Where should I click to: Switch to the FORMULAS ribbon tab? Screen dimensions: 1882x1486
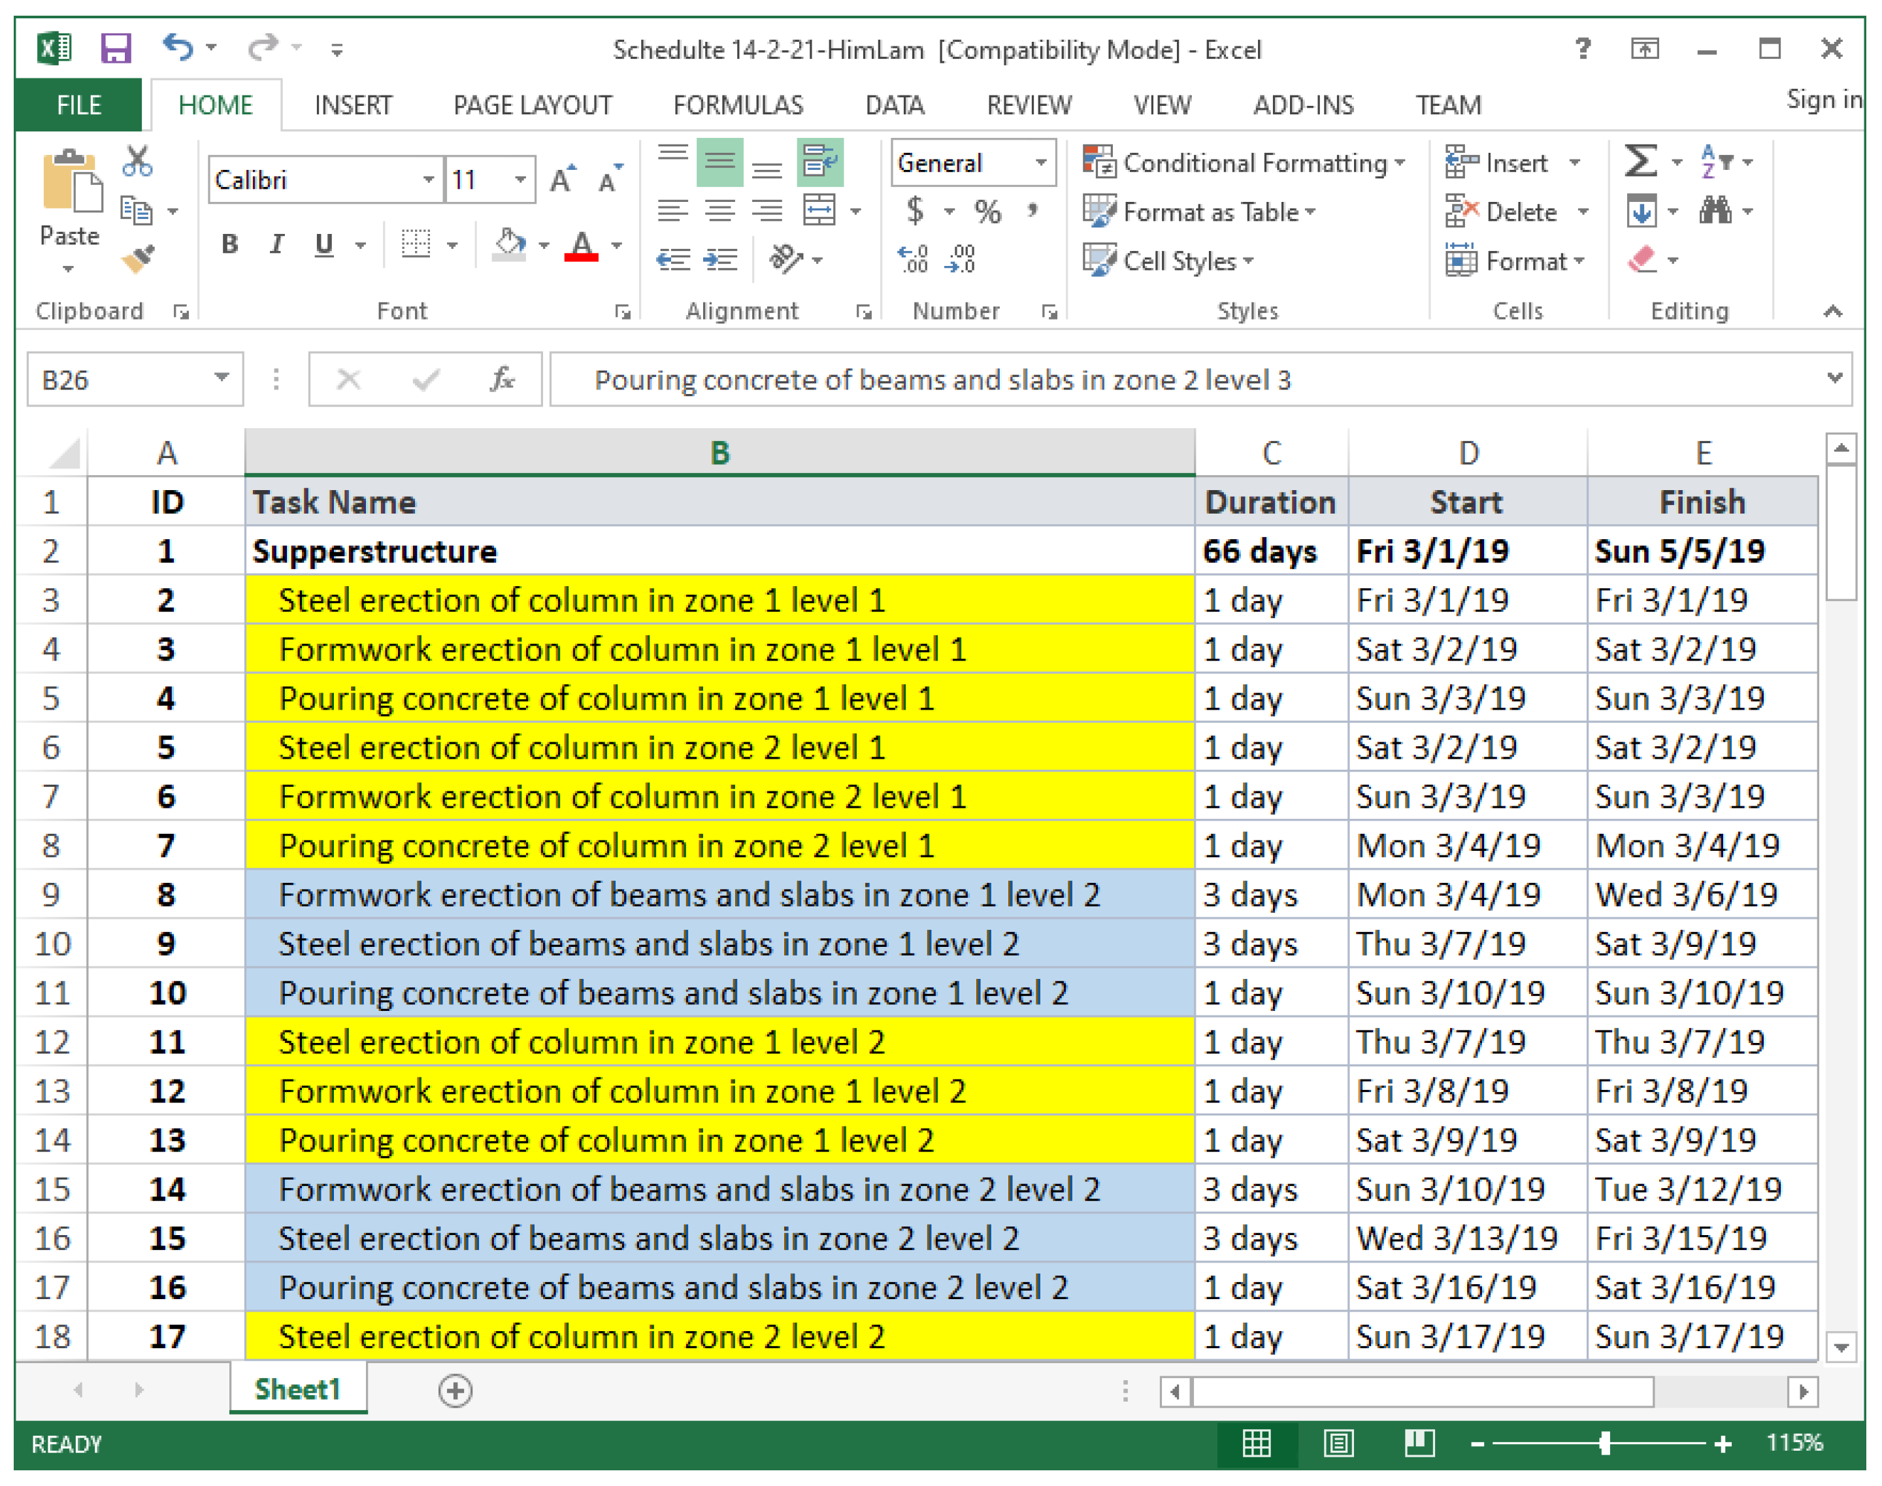coord(738,105)
